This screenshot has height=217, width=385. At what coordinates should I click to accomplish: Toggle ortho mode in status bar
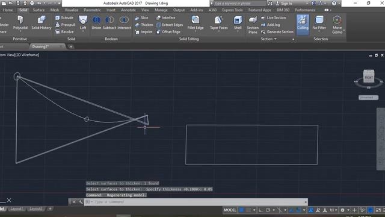pyautogui.click(x=260, y=210)
